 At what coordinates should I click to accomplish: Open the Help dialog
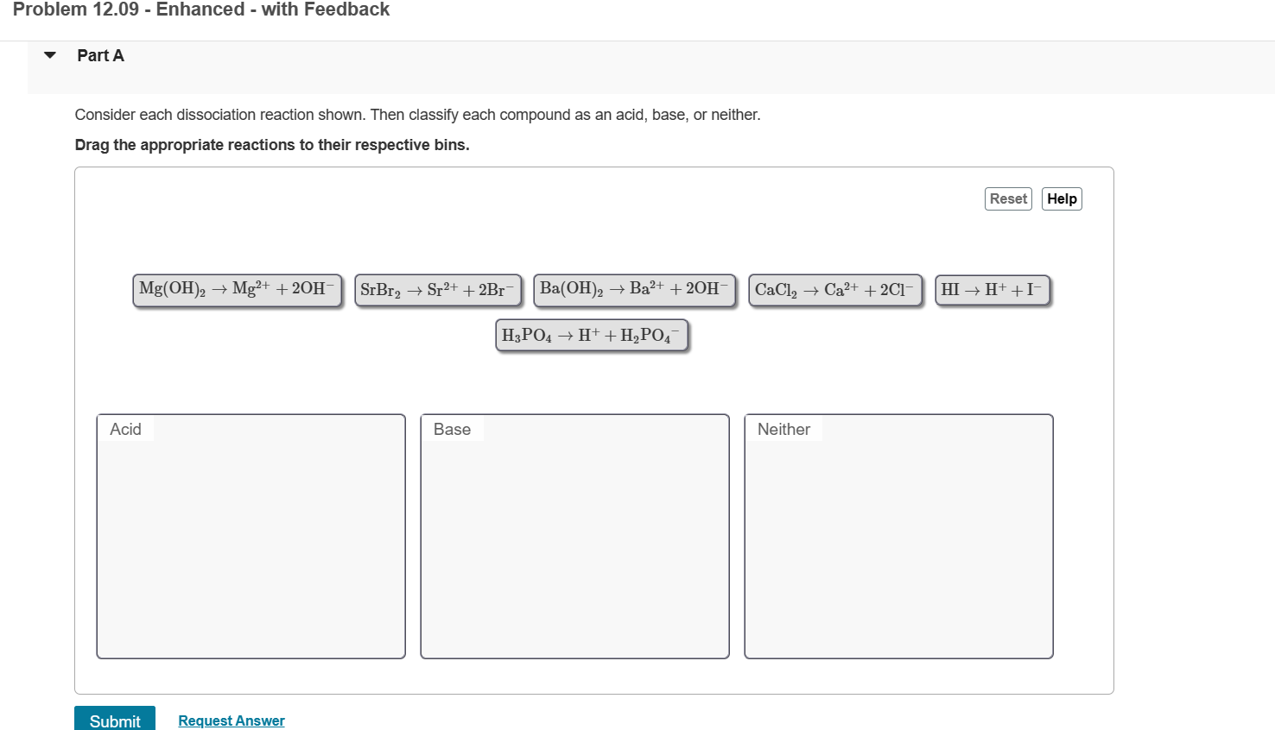pos(1062,198)
